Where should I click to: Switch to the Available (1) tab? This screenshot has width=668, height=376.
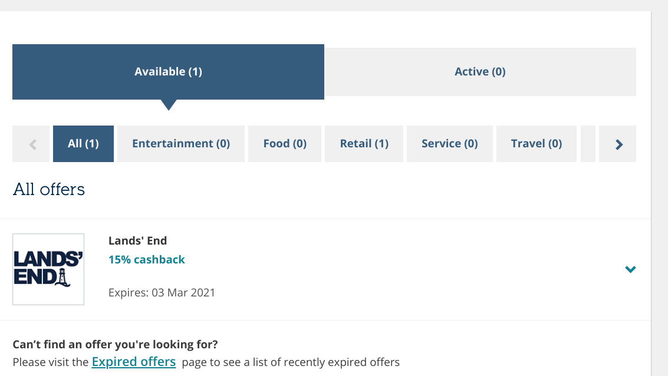tap(168, 72)
